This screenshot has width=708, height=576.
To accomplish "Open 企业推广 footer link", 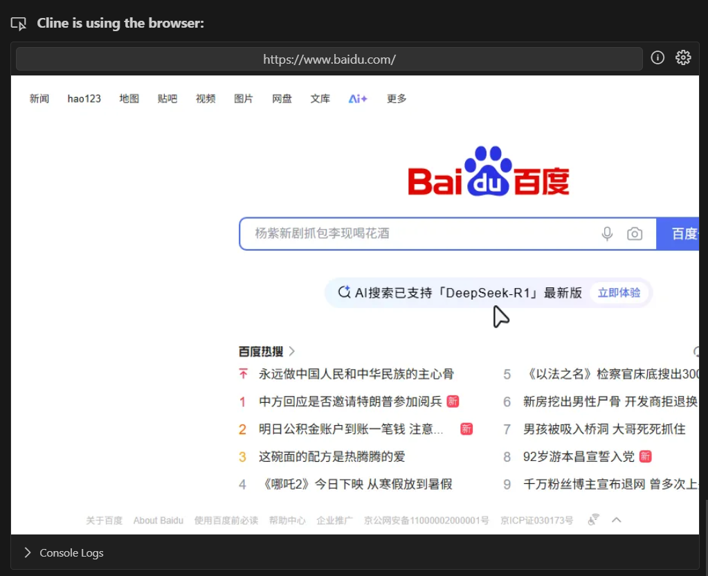I will click(334, 521).
